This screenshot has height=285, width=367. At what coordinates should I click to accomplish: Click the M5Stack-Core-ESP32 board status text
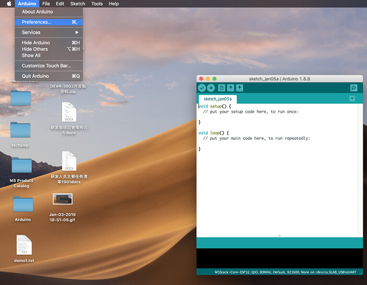[x=285, y=272]
